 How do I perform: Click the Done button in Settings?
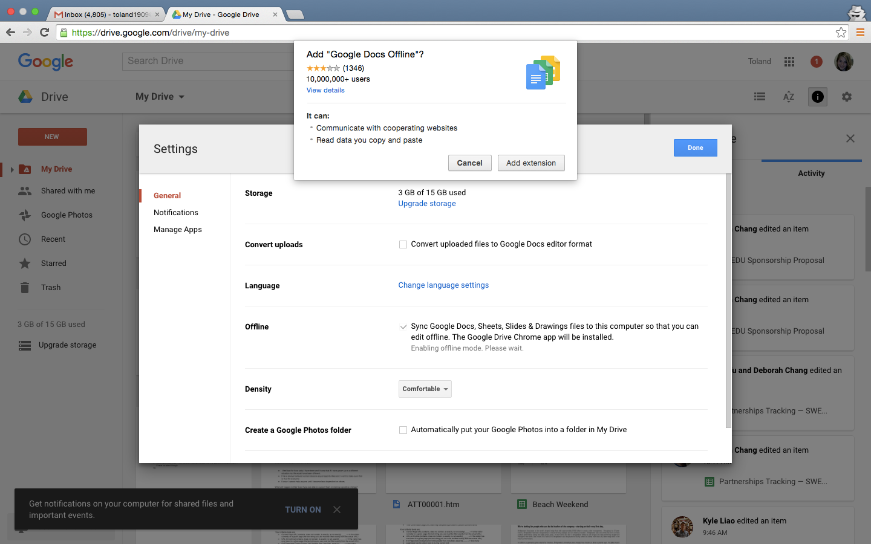(696, 148)
